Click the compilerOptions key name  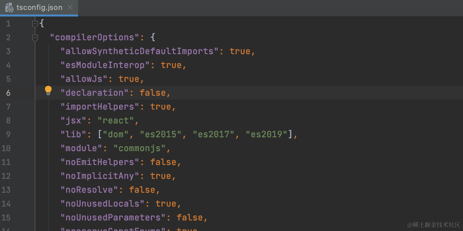[x=95, y=37]
